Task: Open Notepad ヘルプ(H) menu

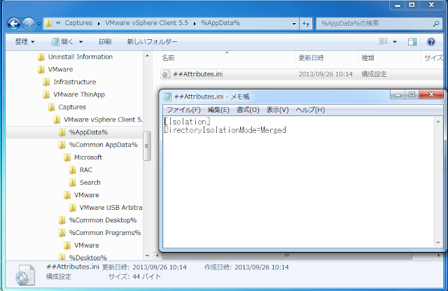Action: [310, 110]
